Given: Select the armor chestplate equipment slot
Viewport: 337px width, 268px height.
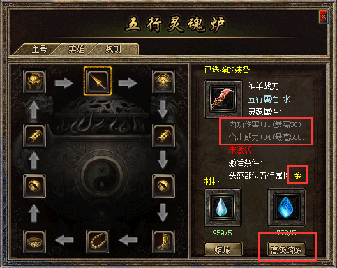Looking at the screenshot, I should 163,81.
